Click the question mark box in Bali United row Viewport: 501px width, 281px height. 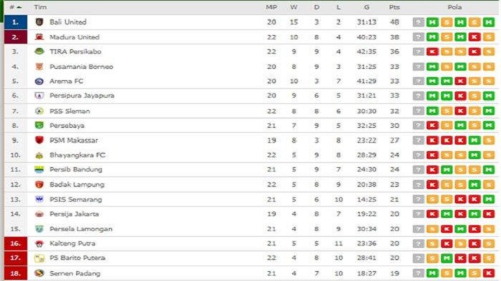(419, 22)
